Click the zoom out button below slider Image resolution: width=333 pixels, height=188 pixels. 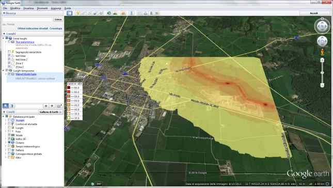point(322,85)
